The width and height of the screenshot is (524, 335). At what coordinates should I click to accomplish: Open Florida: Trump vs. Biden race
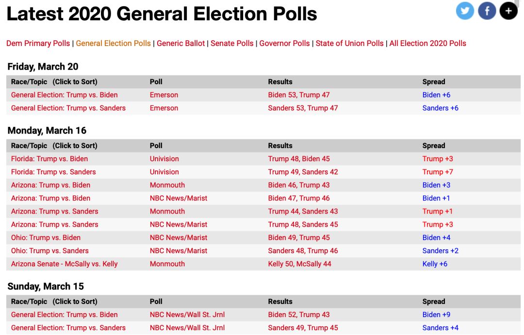[49, 159]
